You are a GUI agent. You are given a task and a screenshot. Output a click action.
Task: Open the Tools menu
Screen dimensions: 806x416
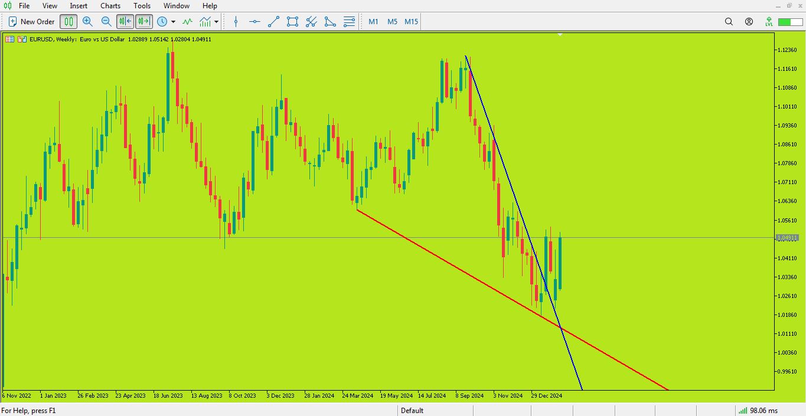142,6
